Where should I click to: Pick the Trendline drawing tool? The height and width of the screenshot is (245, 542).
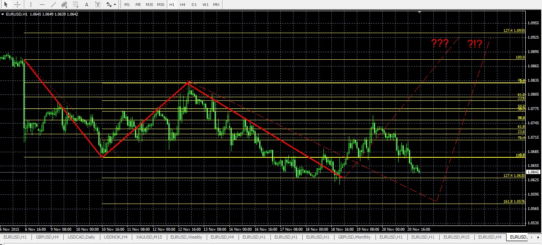(x=53, y=4)
